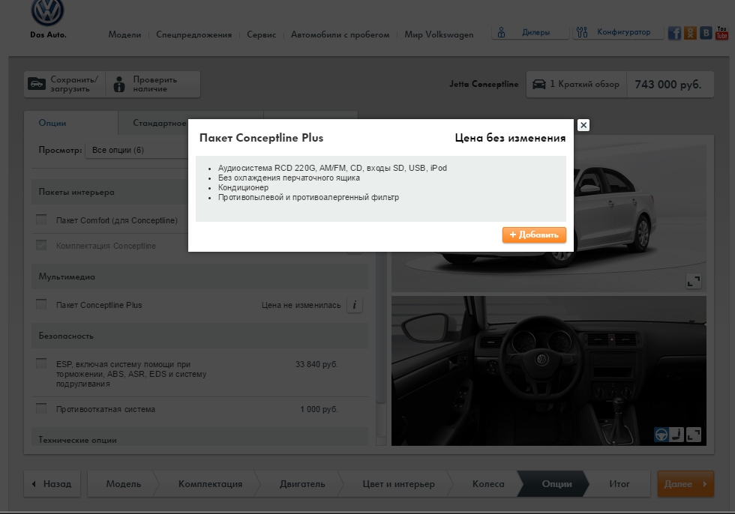Click the interior dashboard image
Image resolution: width=735 pixels, height=514 pixels.
pos(548,371)
